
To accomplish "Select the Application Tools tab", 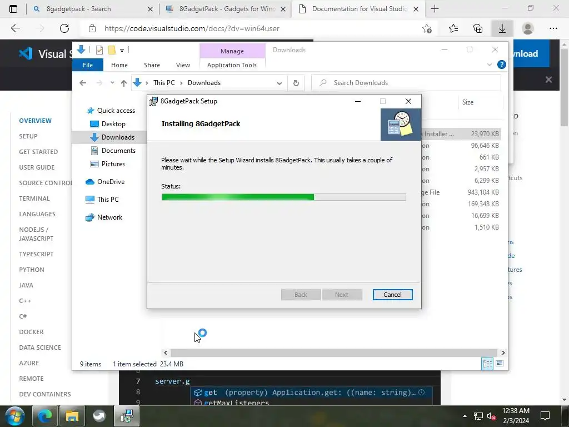I will point(232,65).
